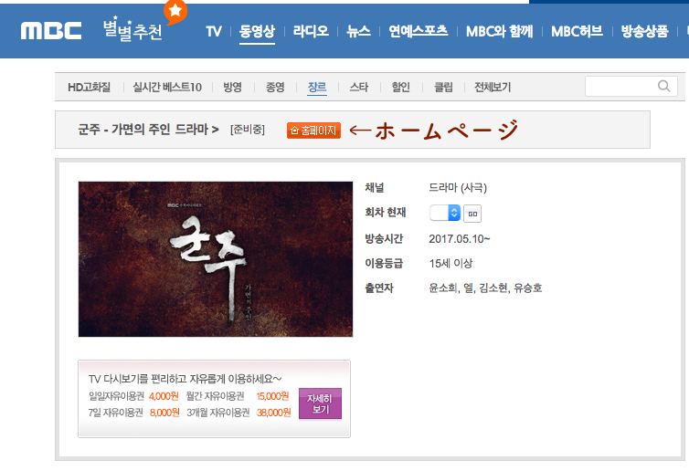Open 연예스포츠 menu item
Viewport: 689px width, 471px height.
tap(419, 31)
